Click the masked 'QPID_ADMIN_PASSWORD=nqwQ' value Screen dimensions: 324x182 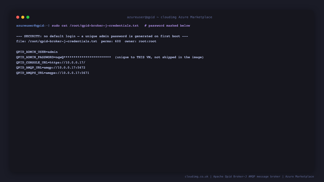[64, 57]
